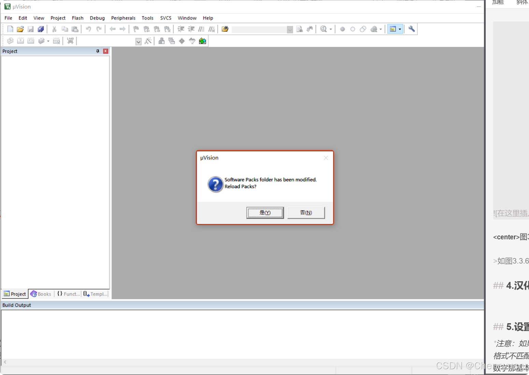Switch to the Functions tab
The height and width of the screenshot is (375, 529).
pyautogui.click(x=69, y=294)
